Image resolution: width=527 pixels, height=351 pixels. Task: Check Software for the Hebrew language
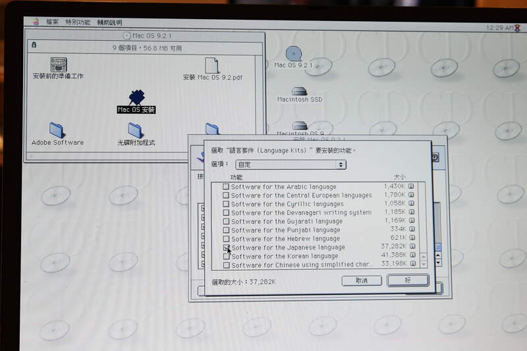coord(226,239)
